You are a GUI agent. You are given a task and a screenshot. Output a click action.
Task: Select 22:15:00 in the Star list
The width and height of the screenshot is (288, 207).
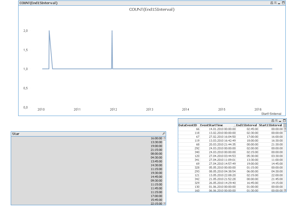click(87, 204)
